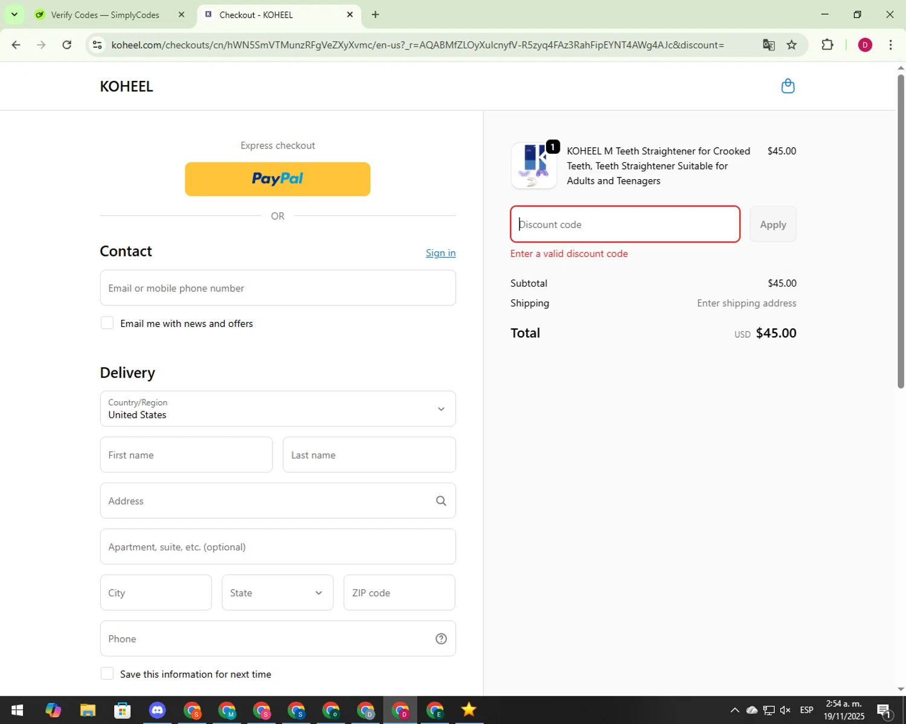This screenshot has width=906, height=724.
Task: Close the Checkout KOHEEL tab
Action: (x=350, y=14)
